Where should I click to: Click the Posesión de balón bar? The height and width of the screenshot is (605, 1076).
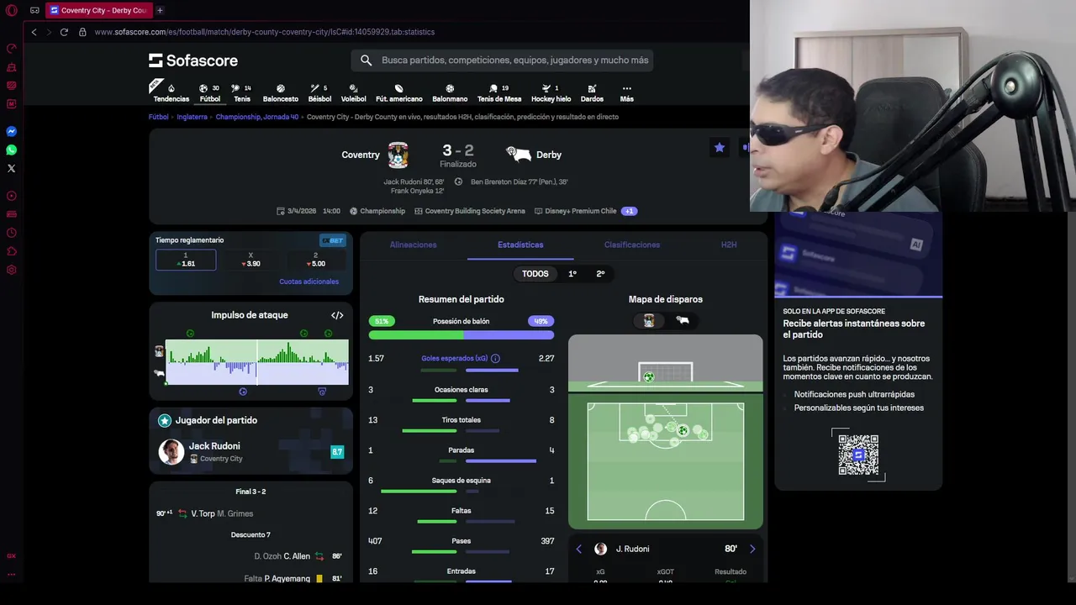(x=461, y=334)
